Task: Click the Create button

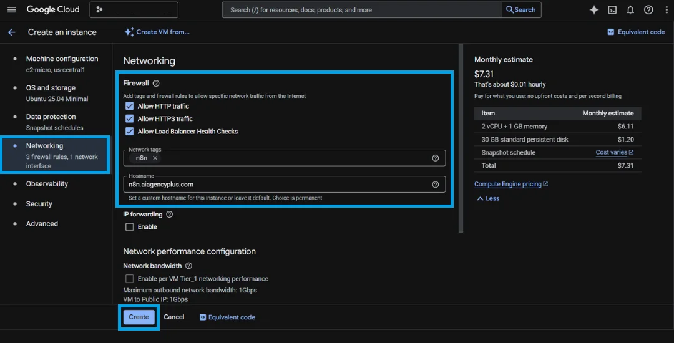Action: click(x=139, y=317)
